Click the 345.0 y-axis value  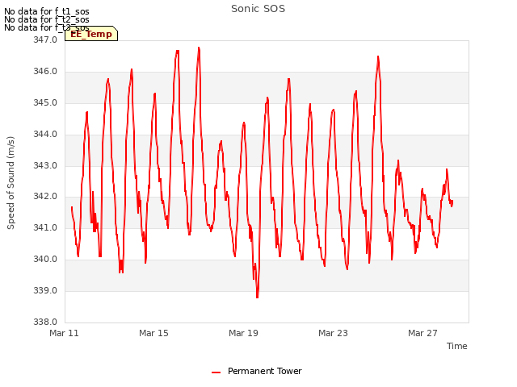[x=45, y=102]
